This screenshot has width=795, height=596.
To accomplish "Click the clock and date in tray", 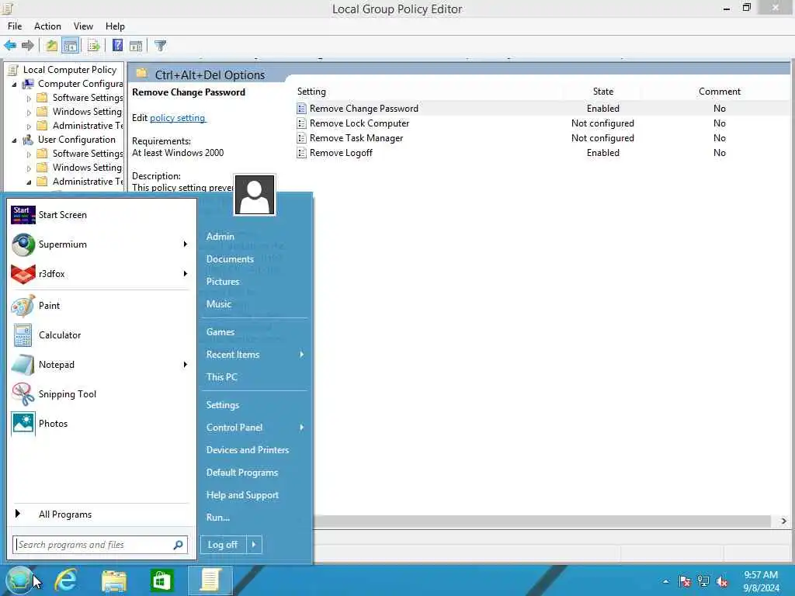I will click(761, 581).
